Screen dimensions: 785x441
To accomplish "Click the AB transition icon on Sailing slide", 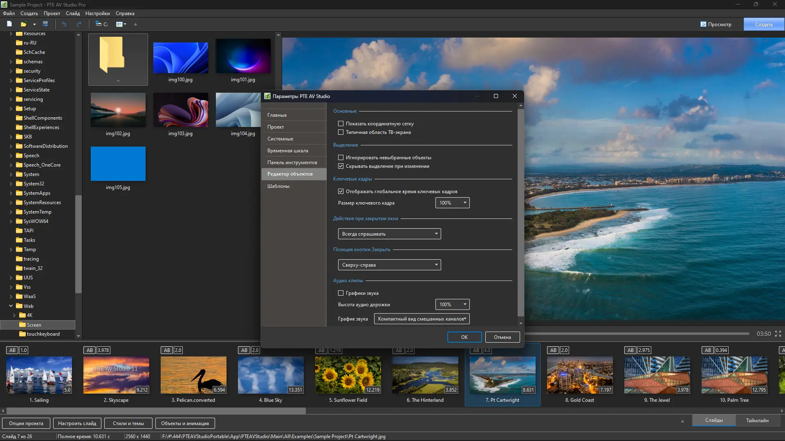I will (13, 350).
